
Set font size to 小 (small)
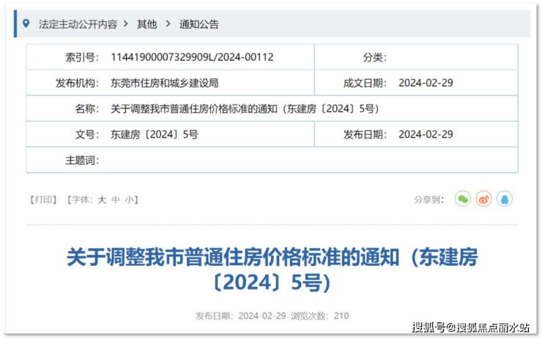(129, 199)
